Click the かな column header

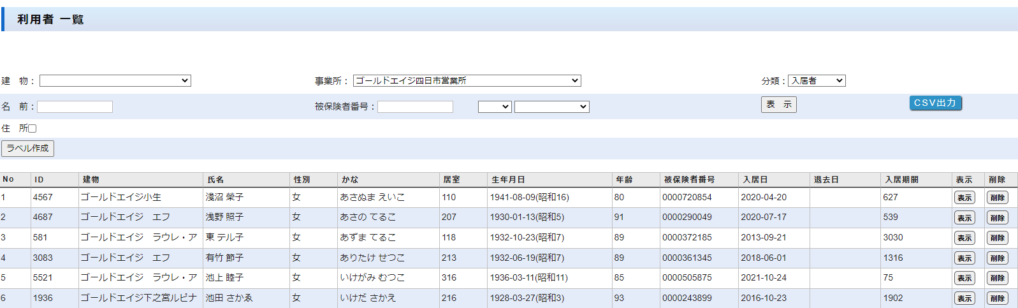point(350,180)
